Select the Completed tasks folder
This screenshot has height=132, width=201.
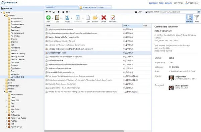(x=17, y=24)
